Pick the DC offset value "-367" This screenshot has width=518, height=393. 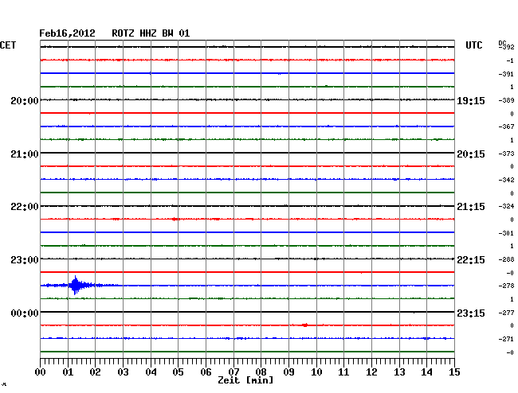[506, 126]
